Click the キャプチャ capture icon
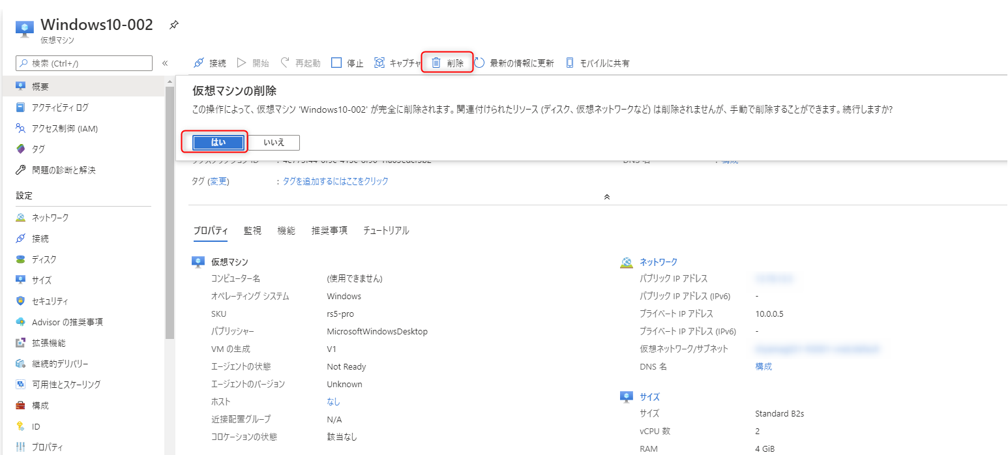1008x455 pixels. pos(379,63)
